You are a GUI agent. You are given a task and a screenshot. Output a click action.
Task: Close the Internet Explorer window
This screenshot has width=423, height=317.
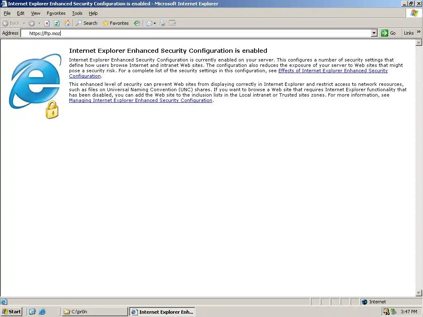click(x=418, y=3)
